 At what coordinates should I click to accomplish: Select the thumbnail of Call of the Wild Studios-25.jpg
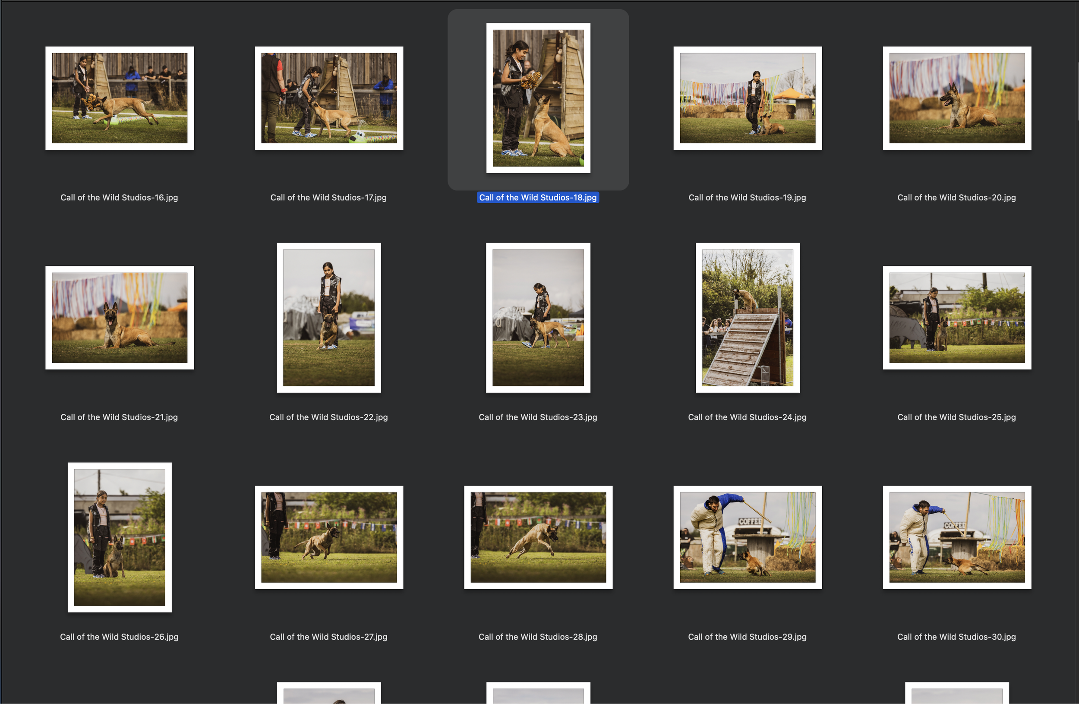pos(957,317)
